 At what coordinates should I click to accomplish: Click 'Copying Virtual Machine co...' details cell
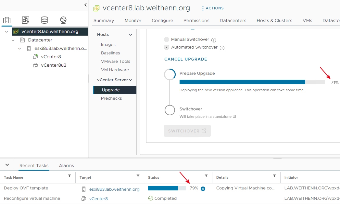point(245,188)
